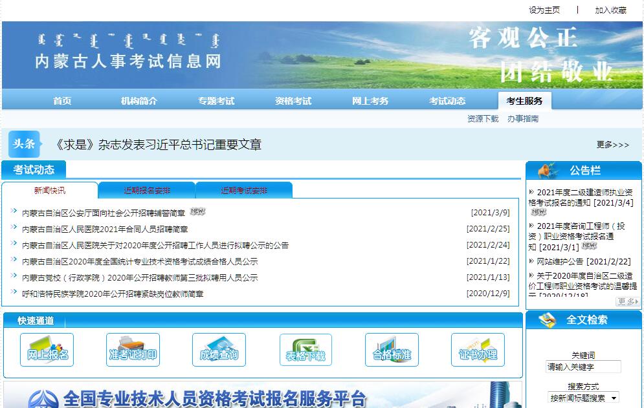
Task: Click the keyword search input field
Action: [583, 367]
